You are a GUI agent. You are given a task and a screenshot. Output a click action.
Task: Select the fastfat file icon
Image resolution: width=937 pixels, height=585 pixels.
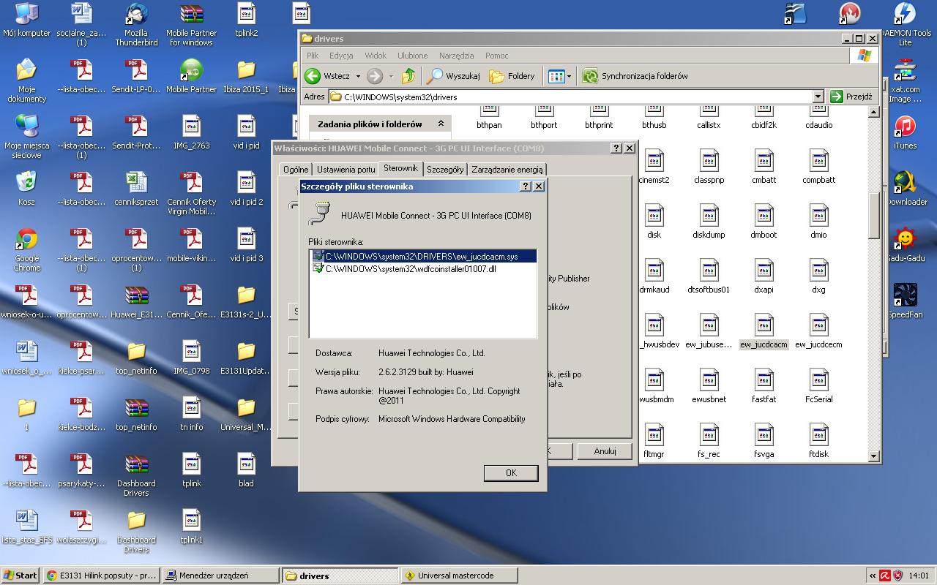tap(764, 380)
